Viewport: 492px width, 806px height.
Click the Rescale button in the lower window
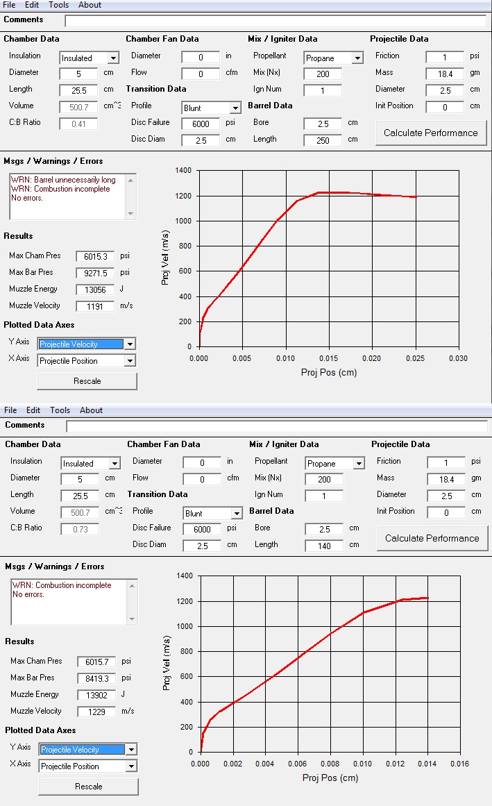pos(88,787)
